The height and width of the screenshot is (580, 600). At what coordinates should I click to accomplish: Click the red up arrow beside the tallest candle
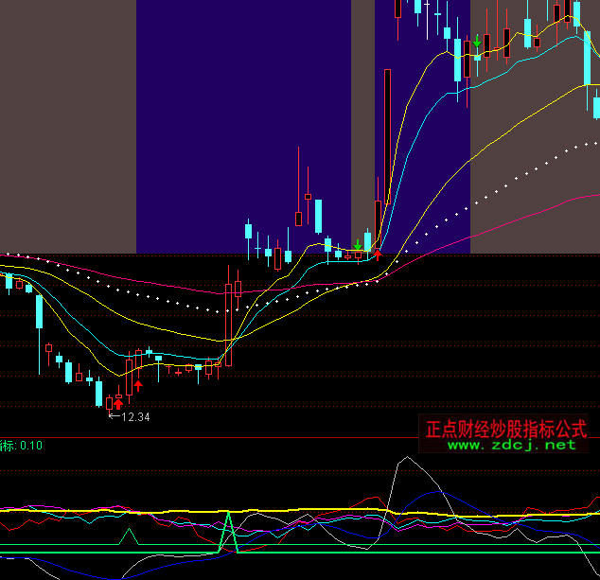(378, 252)
